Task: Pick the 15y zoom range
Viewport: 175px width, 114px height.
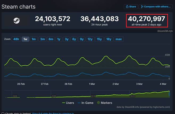Action: pos(99,39)
